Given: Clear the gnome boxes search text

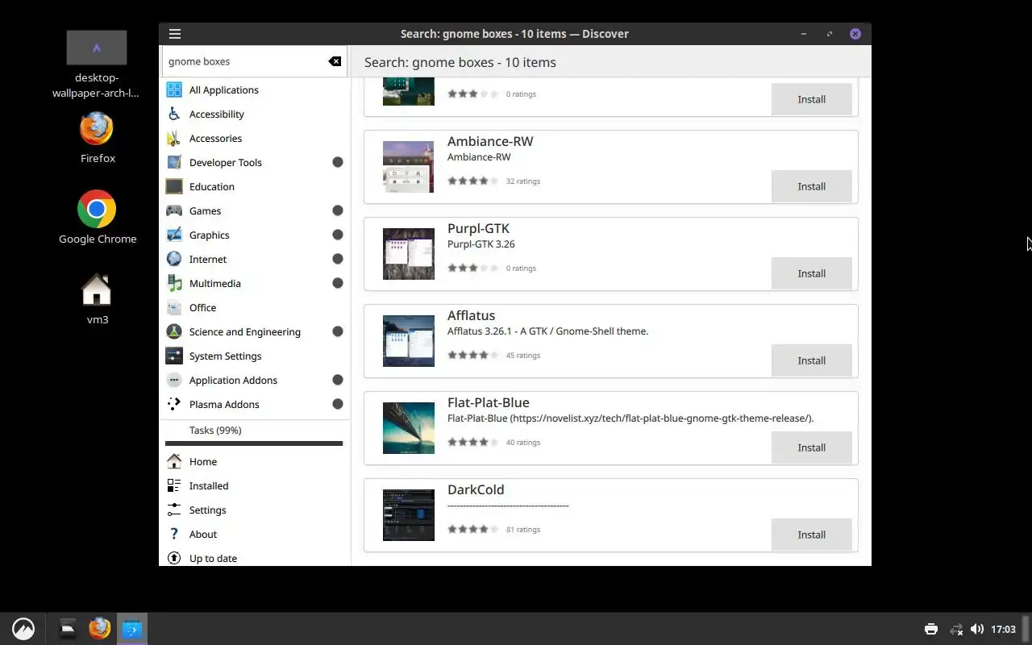Looking at the screenshot, I should coord(335,61).
